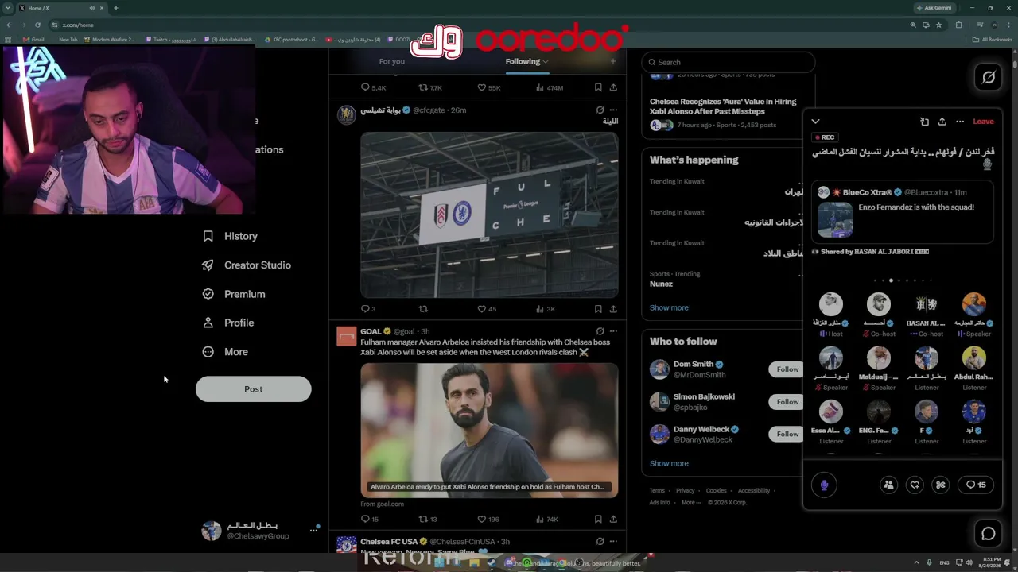This screenshot has height=572, width=1018.
Task: Open History in the X sidebar
Action: tap(230, 236)
